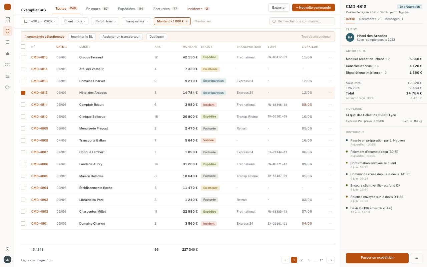The width and height of the screenshot is (427, 267).
Task: Check the box for CMD-4811
Action: (23, 105)
